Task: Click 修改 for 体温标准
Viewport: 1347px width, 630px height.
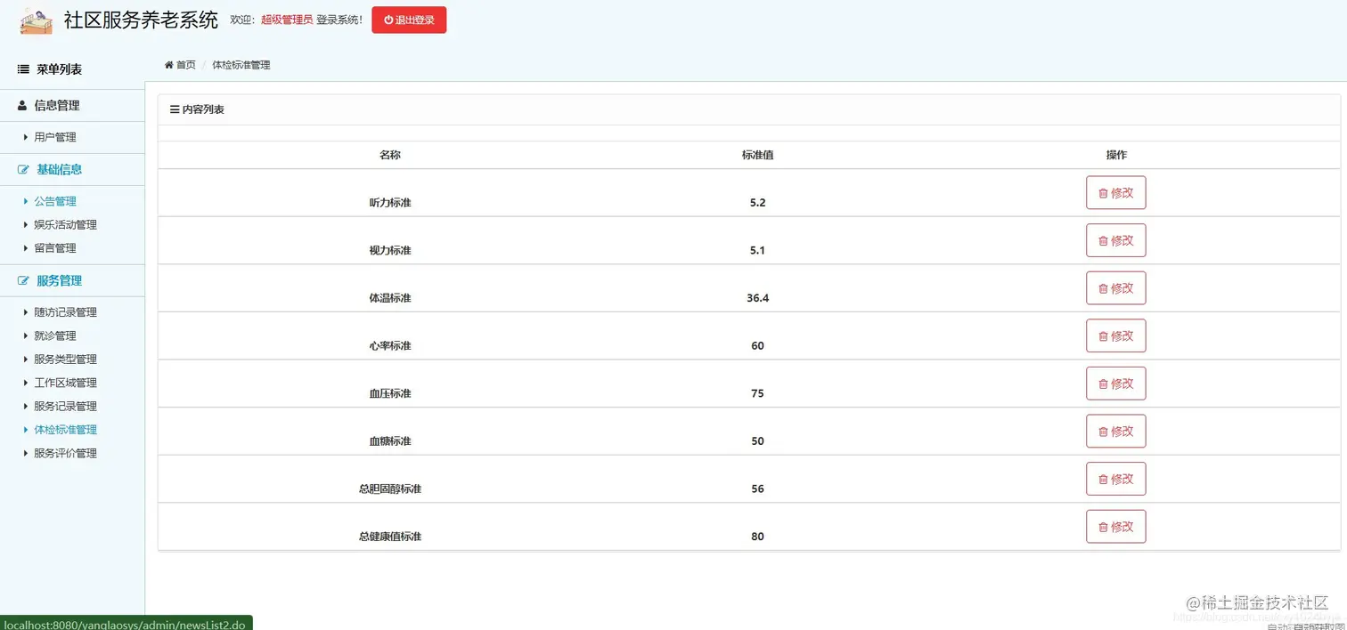Action: tap(1115, 288)
